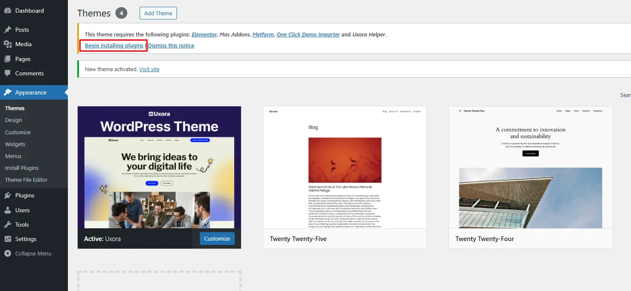Click the Users person icon
This screenshot has width=631, height=291.
[x=8, y=210]
